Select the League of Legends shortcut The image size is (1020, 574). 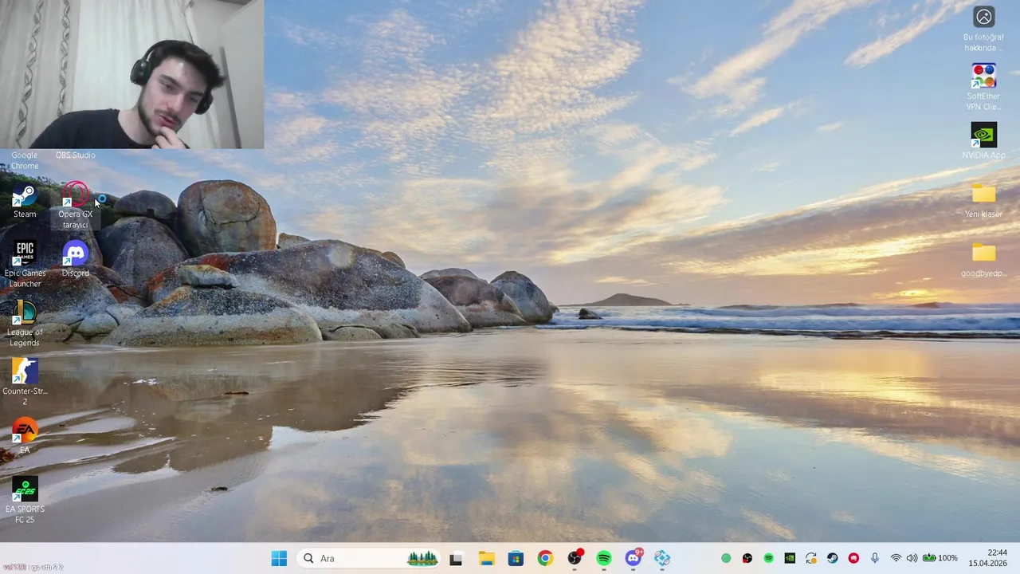click(25, 323)
